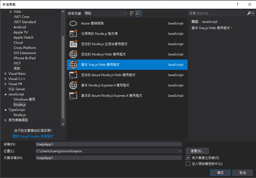Click the help question mark button
Viewport: 256px width, 178px height.
click(237, 4)
